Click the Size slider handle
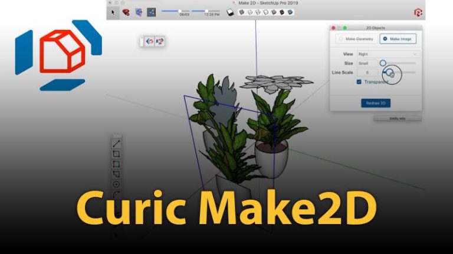Viewport: 453px width, 254px height. pyautogui.click(x=383, y=63)
